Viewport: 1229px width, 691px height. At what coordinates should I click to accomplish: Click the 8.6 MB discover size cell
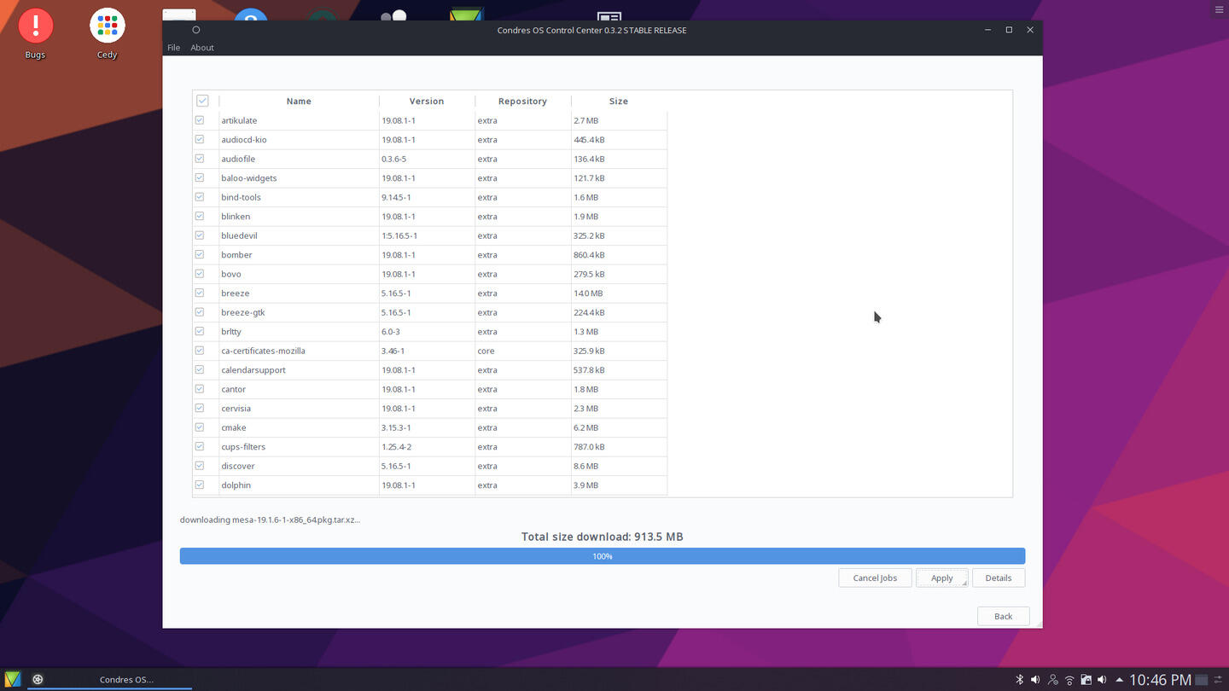(619, 466)
